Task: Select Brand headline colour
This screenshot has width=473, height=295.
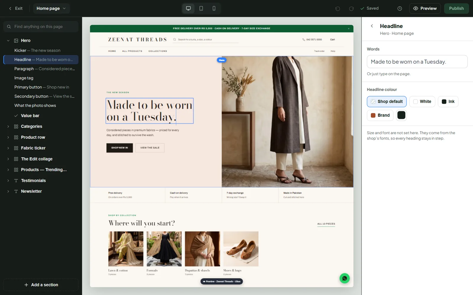Action: coord(380,115)
